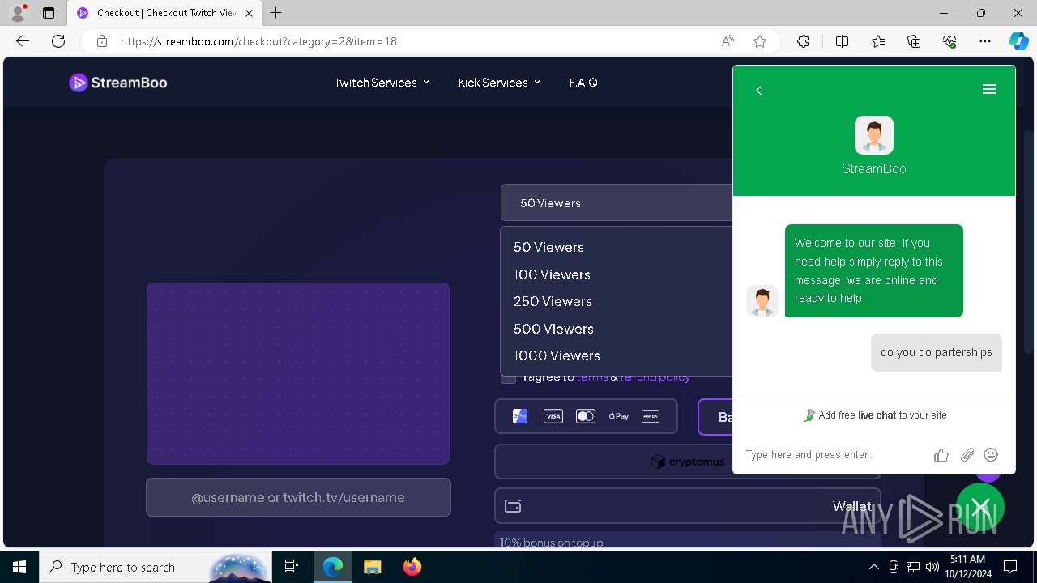Screen dimensions: 1037x583
Task: Open the Favorites list icon
Action: click(x=878, y=41)
